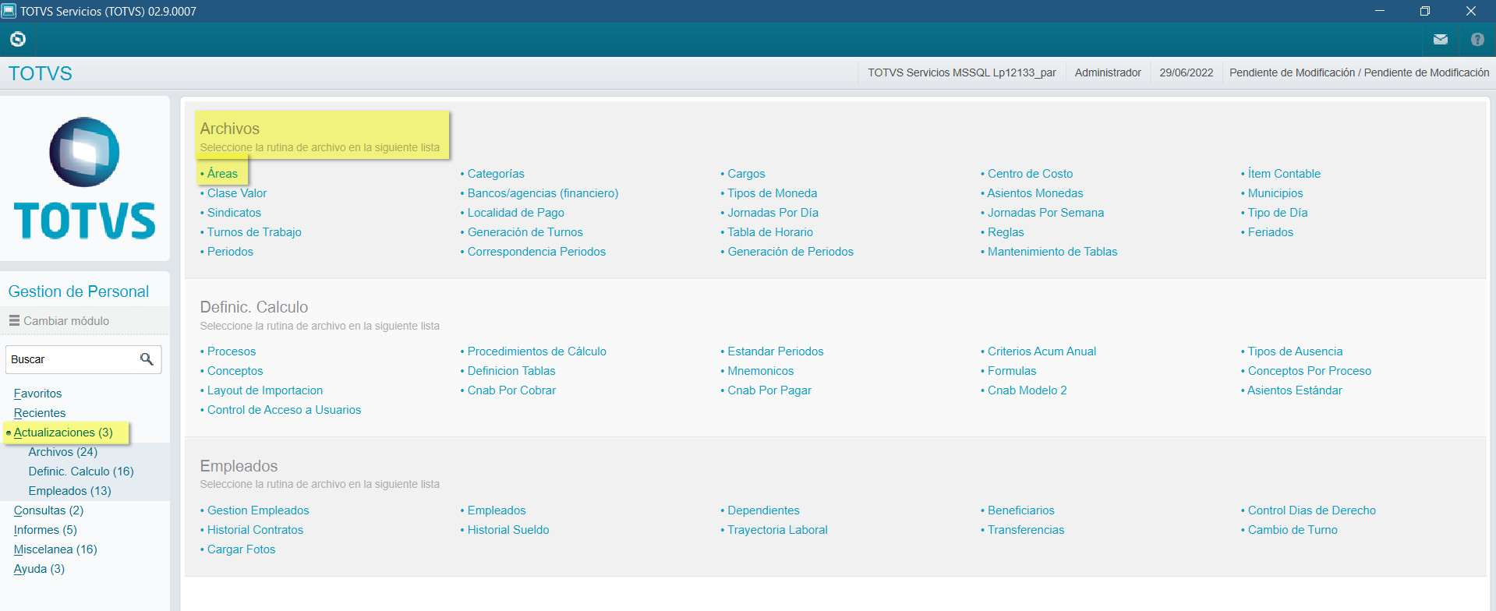Open the Reglas routine
The width and height of the screenshot is (1496, 611).
pyautogui.click(x=1006, y=232)
